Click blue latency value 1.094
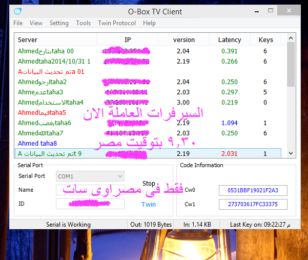308x260 pixels. [x=230, y=123]
